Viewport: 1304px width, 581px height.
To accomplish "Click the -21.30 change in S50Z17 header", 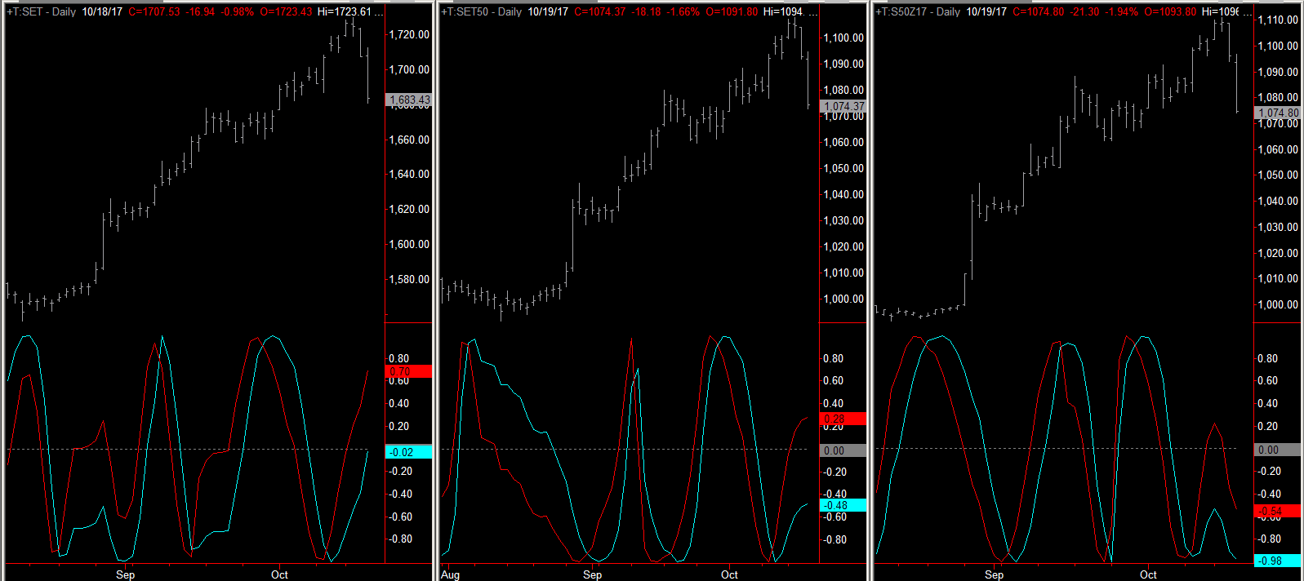I will [1084, 11].
